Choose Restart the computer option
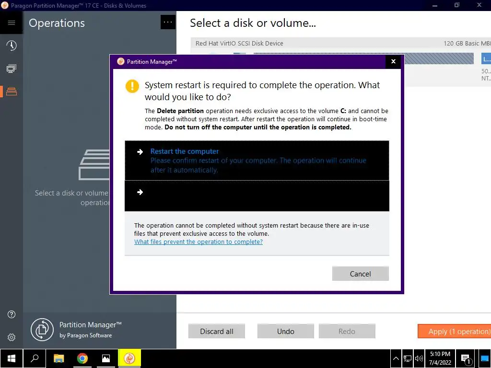This screenshot has width=491, height=368. (257, 161)
